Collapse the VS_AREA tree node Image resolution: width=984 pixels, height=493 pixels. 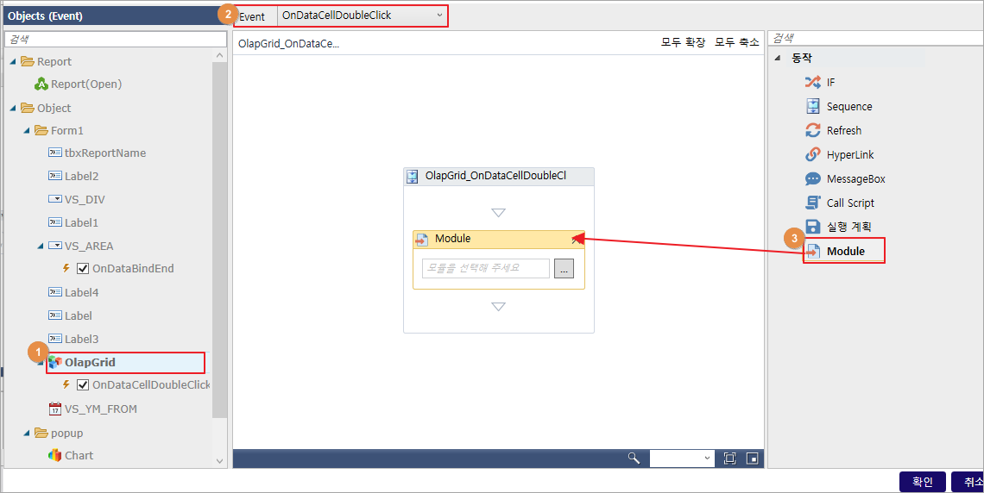pyautogui.click(x=41, y=246)
